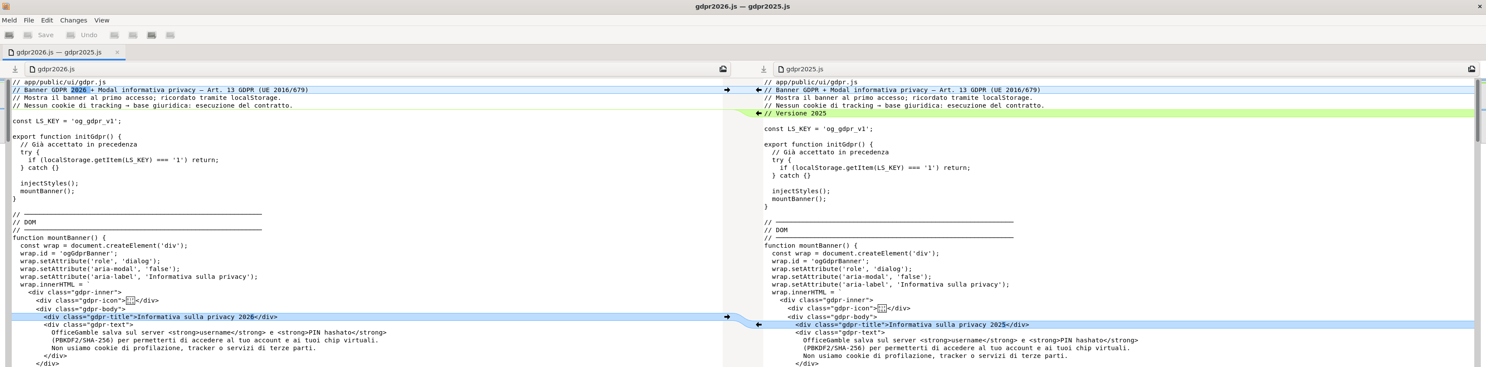1486x367 pixels.
Task: Click the Undo toolbar button
Action: 82,35
